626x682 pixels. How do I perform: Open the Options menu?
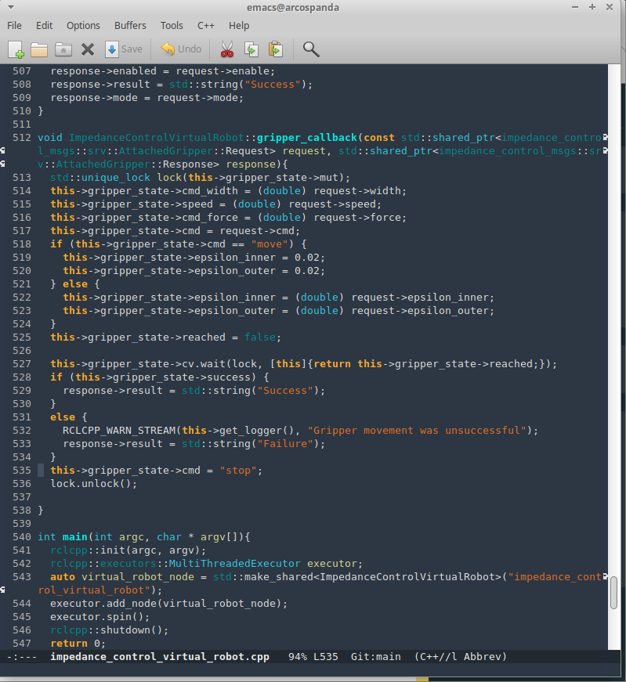click(83, 25)
